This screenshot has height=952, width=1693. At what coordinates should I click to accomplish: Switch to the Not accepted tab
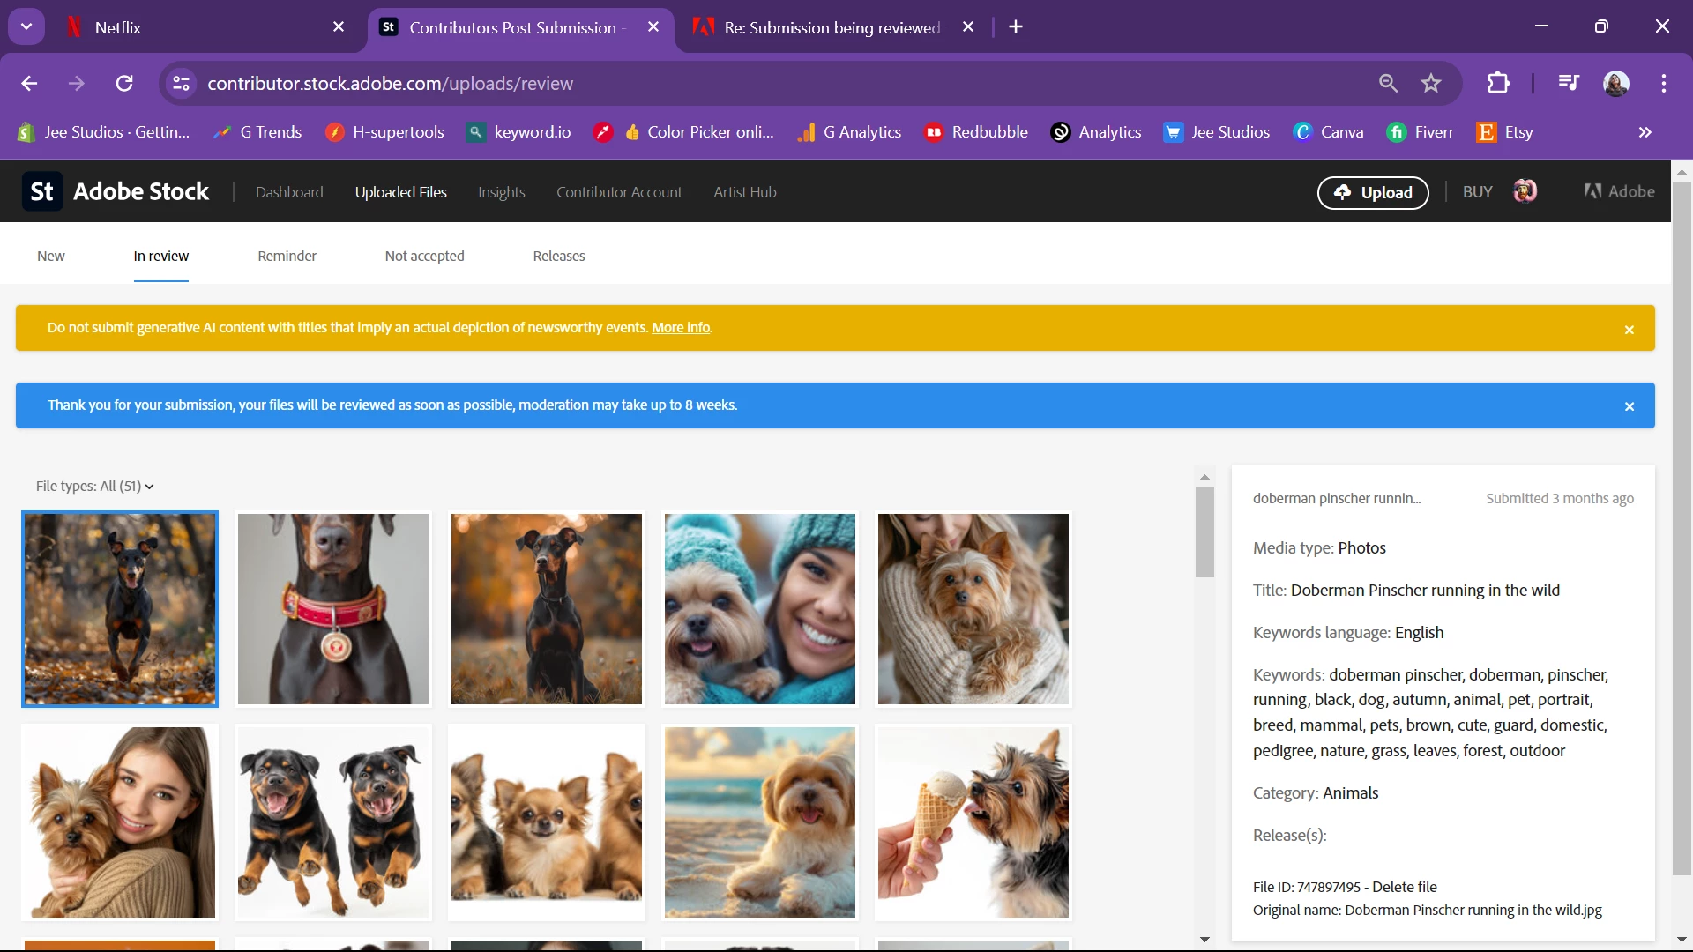[424, 256]
